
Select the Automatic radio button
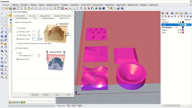tap(17, 28)
